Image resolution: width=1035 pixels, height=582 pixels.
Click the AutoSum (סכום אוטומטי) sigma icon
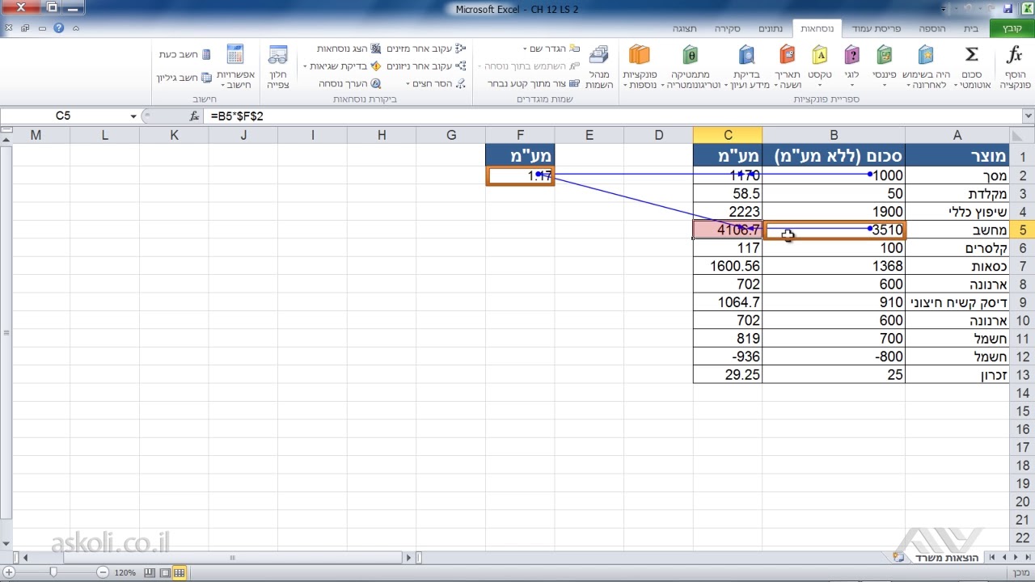pyautogui.click(x=972, y=57)
